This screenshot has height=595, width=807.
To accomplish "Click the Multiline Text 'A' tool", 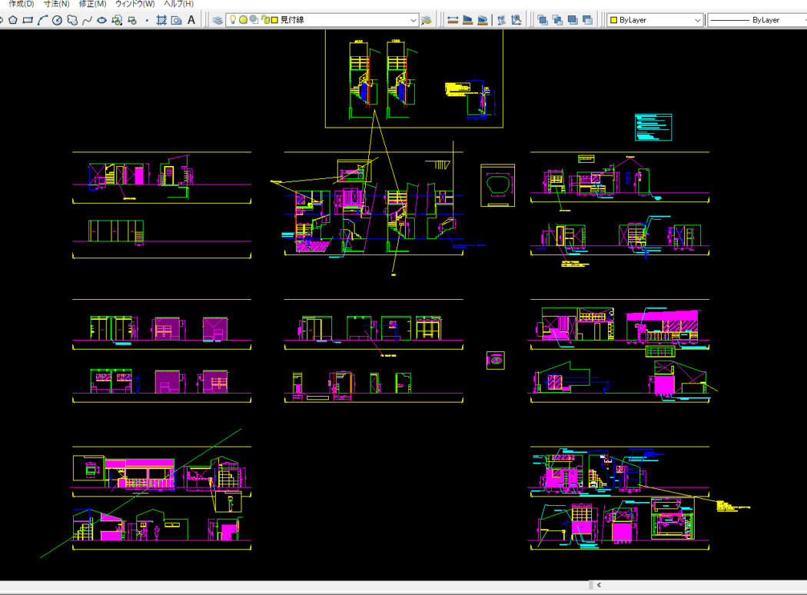I will click(x=191, y=20).
